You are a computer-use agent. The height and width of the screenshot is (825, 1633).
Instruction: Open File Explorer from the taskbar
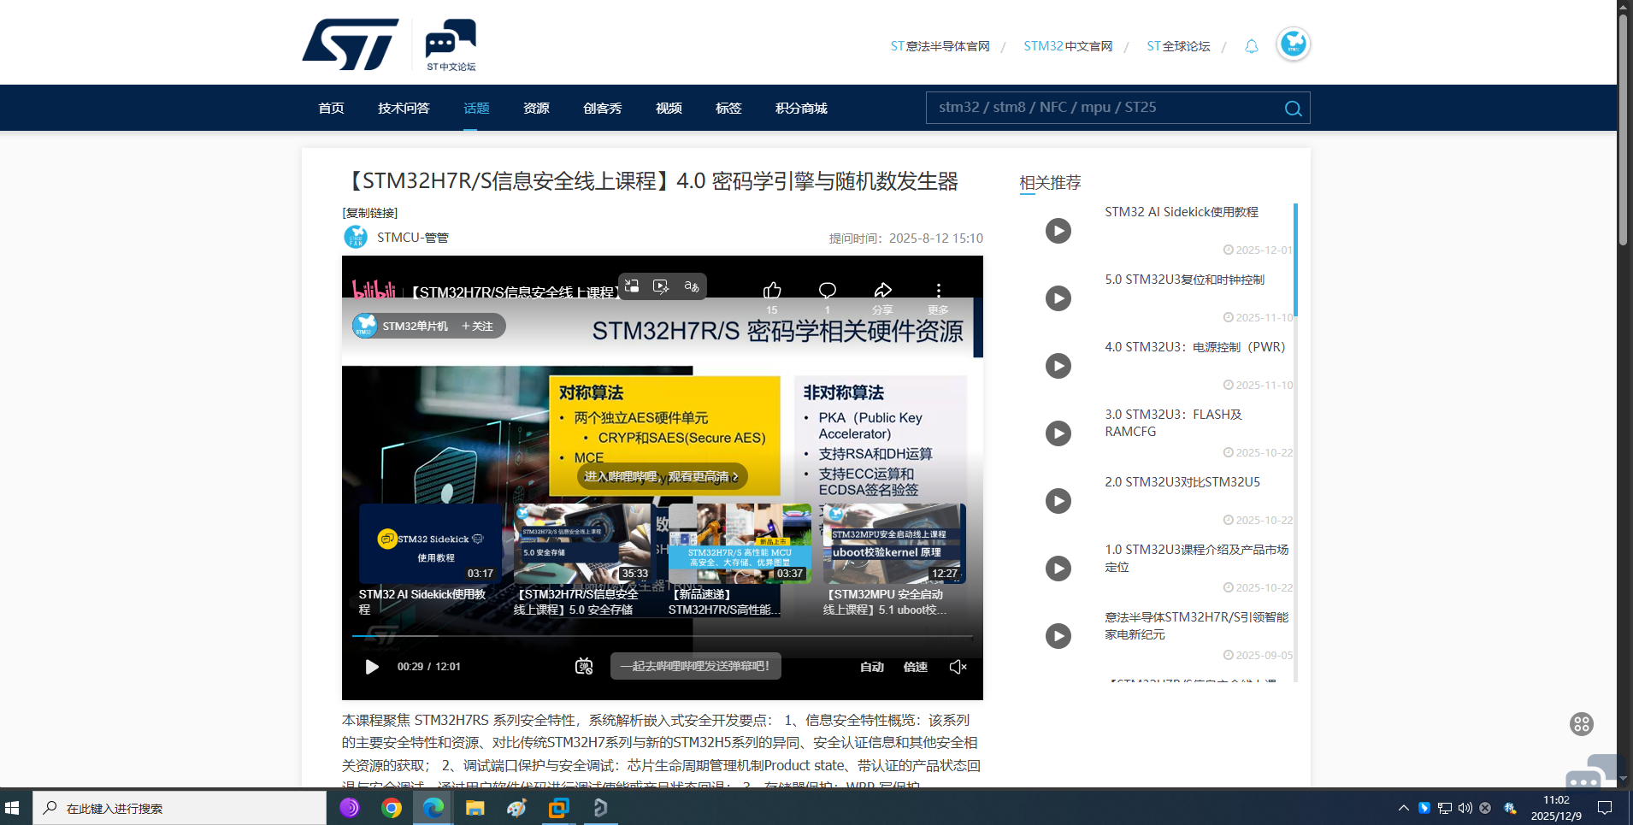(x=475, y=808)
